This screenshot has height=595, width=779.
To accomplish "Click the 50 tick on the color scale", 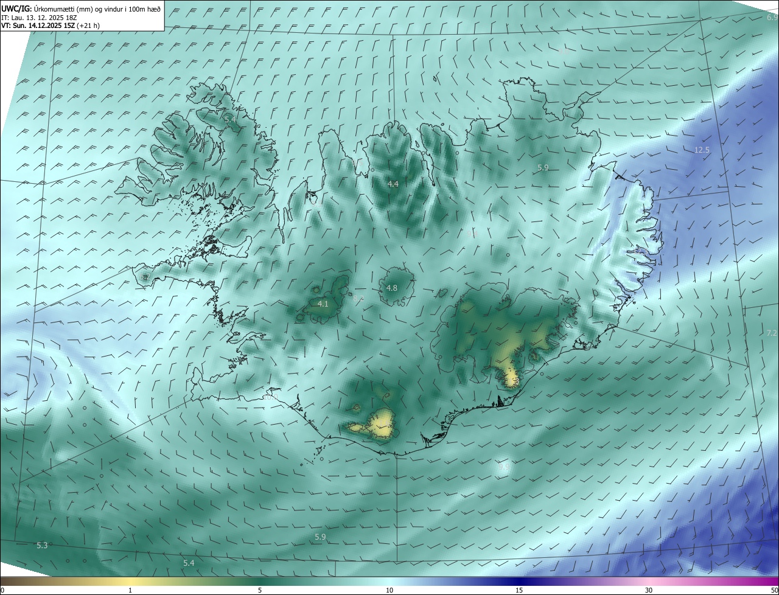I will [x=774, y=590].
